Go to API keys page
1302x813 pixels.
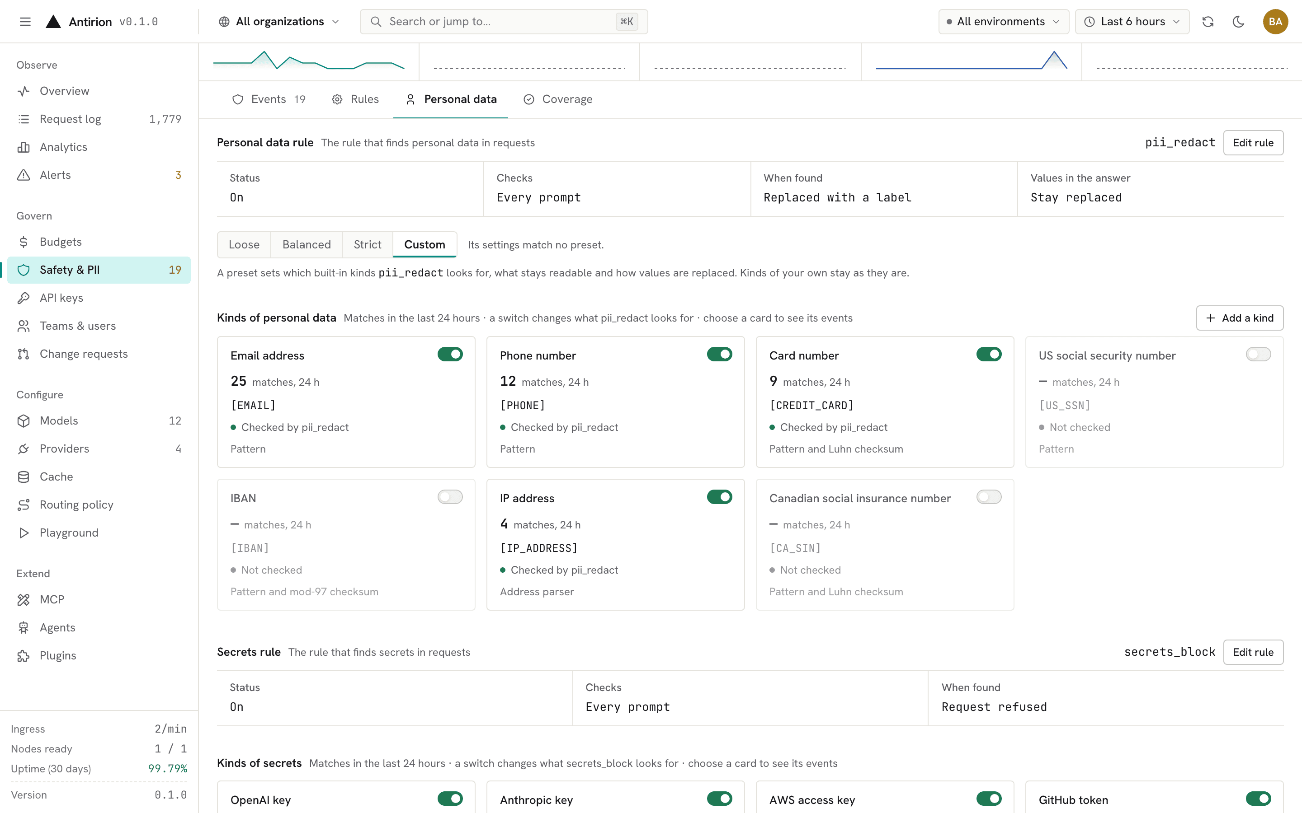point(99,298)
